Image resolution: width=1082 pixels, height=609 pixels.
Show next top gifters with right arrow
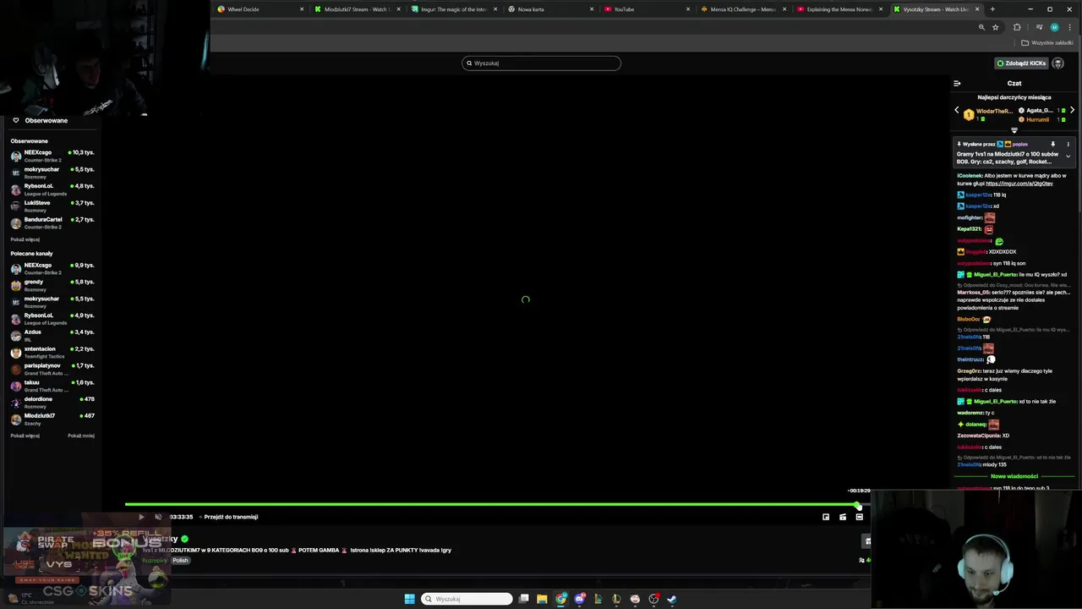[x=1072, y=110]
